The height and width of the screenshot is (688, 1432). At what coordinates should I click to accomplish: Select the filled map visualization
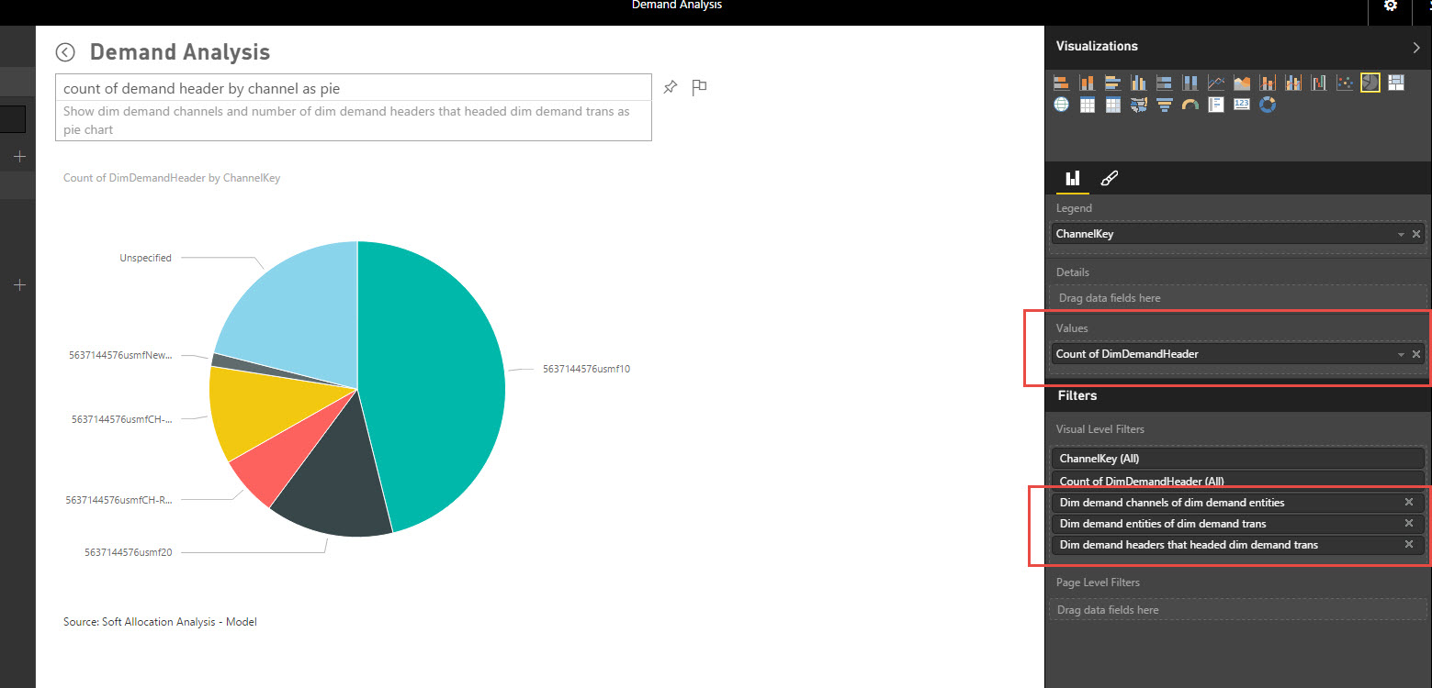click(1138, 105)
